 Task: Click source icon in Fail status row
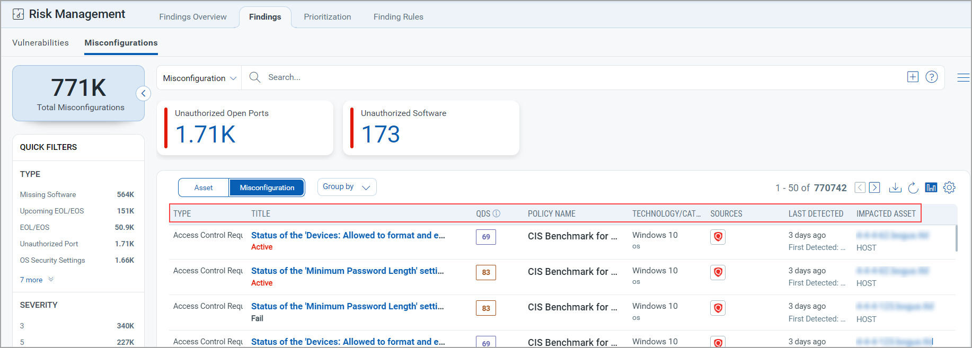718,308
